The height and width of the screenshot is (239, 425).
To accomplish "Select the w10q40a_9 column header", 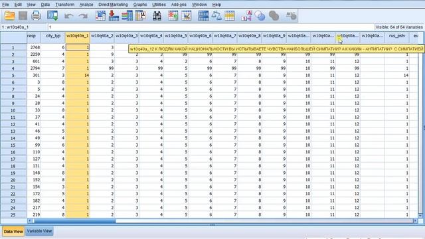I will click(x=274, y=38).
